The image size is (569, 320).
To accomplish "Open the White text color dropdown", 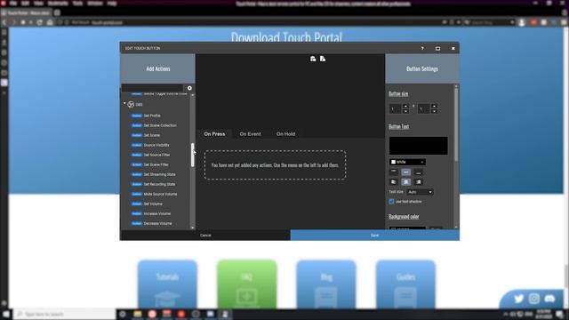I will pos(407,162).
